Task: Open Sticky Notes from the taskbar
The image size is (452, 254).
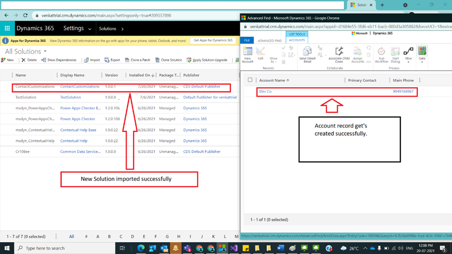Action: click(246, 248)
